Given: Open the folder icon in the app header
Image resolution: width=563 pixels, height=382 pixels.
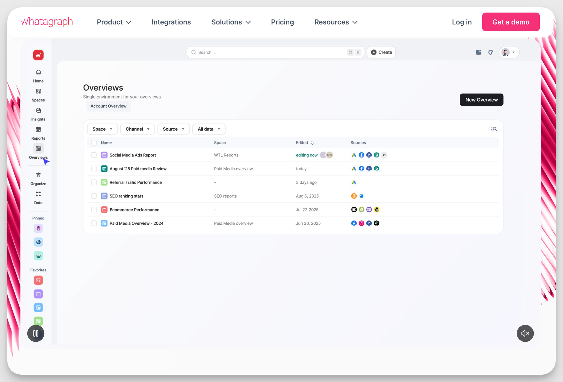Looking at the screenshot, I should [x=478, y=52].
